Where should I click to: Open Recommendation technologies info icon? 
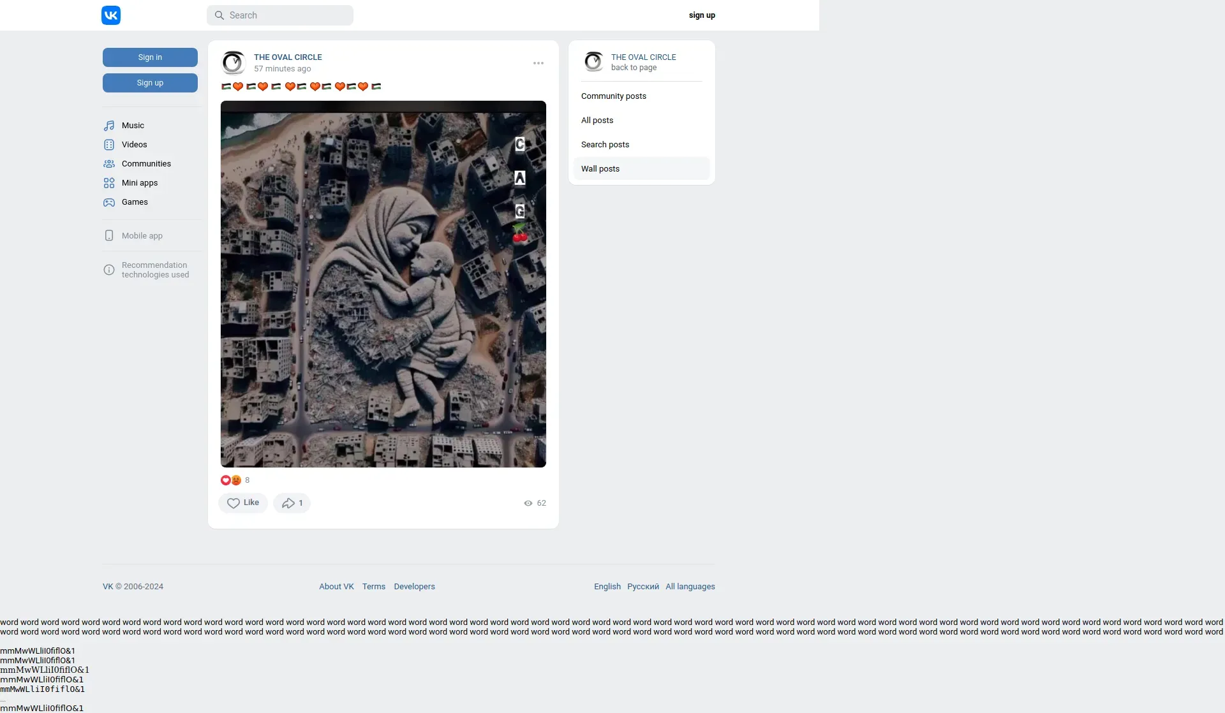coord(109,270)
